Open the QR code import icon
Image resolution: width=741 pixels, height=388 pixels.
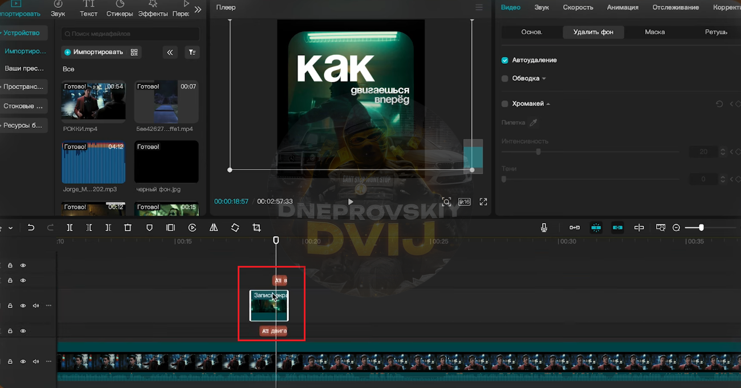[x=135, y=52]
